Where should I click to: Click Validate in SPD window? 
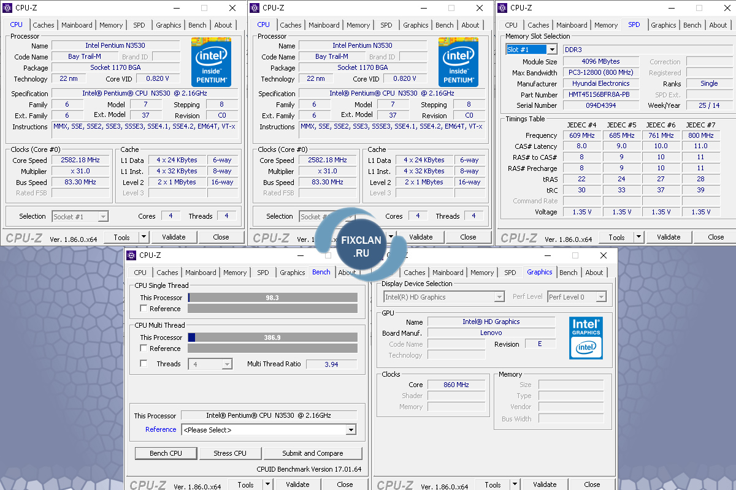(x=669, y=237)
